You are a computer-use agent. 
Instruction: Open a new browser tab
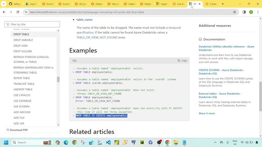point(223,4)
